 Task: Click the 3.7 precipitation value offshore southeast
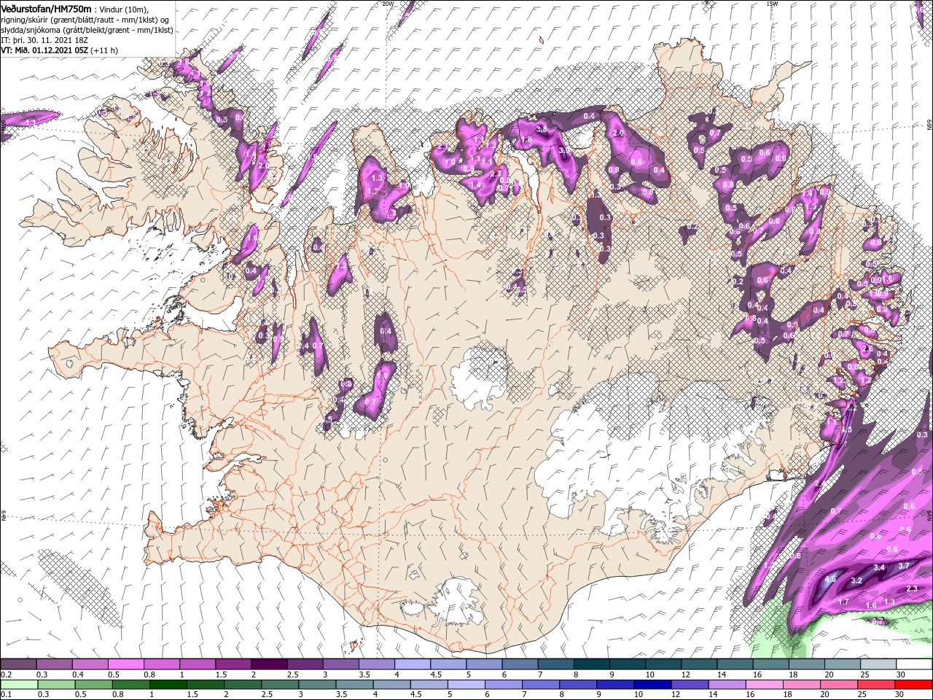coord(904,566)
